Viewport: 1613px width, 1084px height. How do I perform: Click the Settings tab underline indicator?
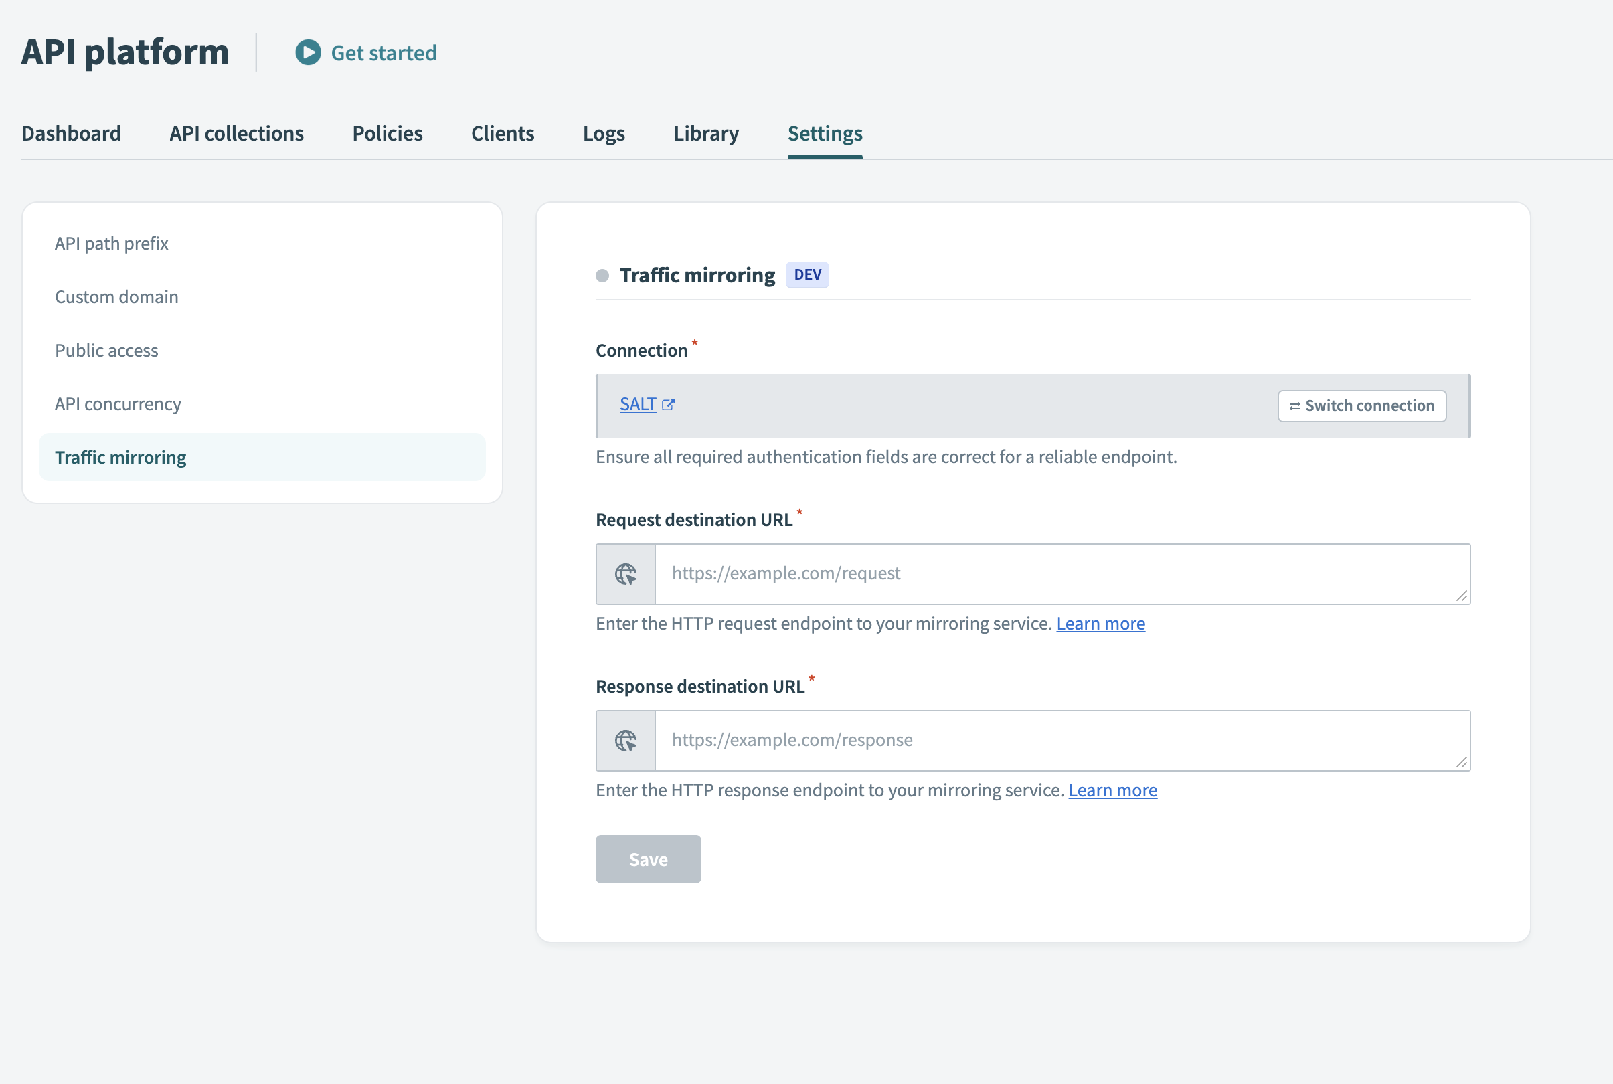[825, 158]
